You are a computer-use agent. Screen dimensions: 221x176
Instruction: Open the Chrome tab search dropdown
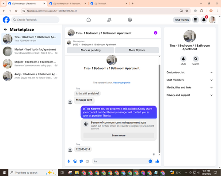coord(4,4)
